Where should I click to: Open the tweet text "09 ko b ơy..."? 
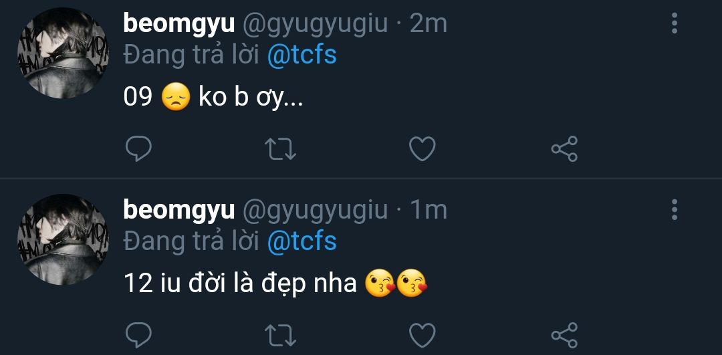[x=214, y=98]
